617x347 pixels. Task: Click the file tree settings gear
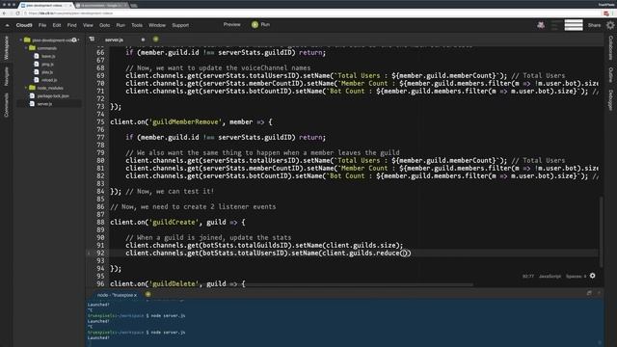click(74, 40)
